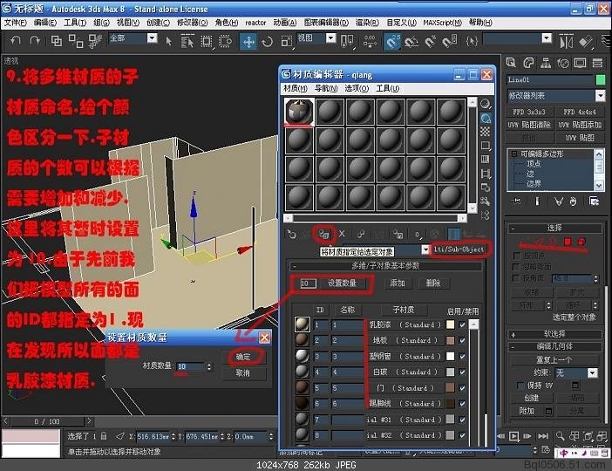
Task: Toggle enable checkbox for sub-material 6
Action: click(x=463, y=404)
